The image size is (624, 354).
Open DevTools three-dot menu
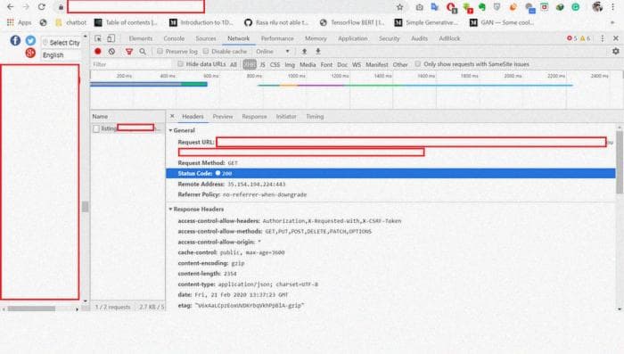pos(603,38)
